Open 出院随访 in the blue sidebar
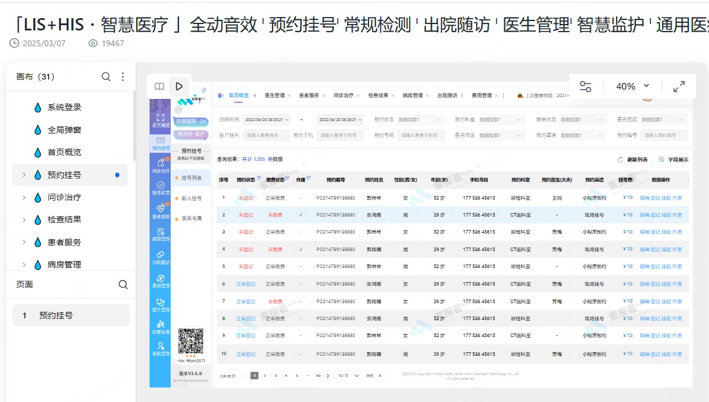Image resolution: width=709 pixels, height=402 pixels. pyautogui.click(x=161, y=258)
